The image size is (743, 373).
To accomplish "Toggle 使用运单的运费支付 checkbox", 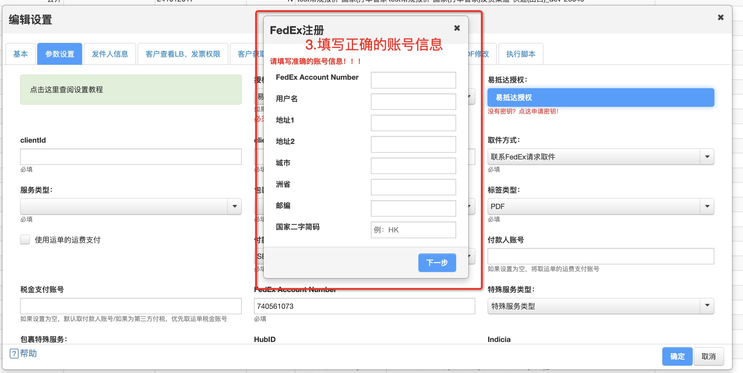I will tap(25, 239).
